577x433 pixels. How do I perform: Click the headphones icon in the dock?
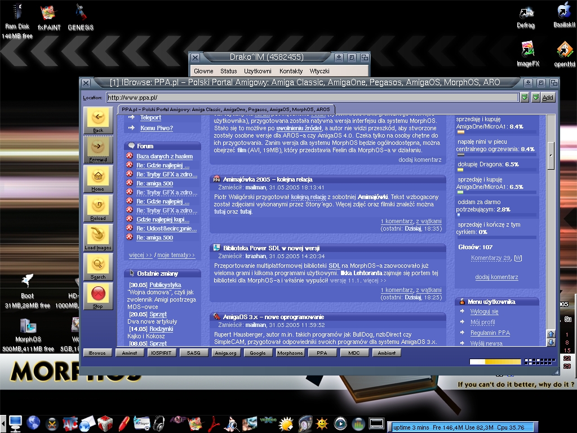[158, 423]
